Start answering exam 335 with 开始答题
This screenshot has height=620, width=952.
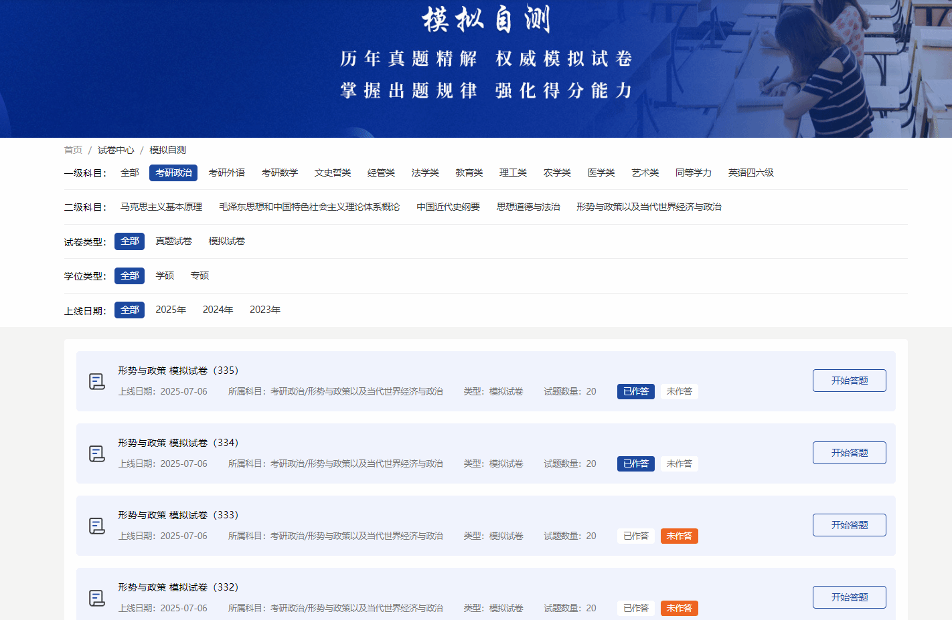[x=849, y=381]
